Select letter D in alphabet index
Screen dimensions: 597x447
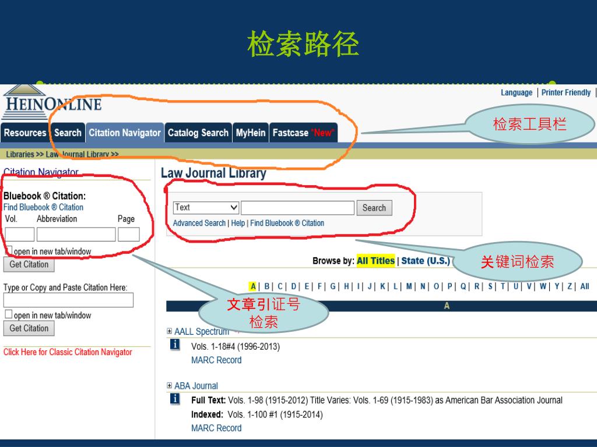pos(294,286)
